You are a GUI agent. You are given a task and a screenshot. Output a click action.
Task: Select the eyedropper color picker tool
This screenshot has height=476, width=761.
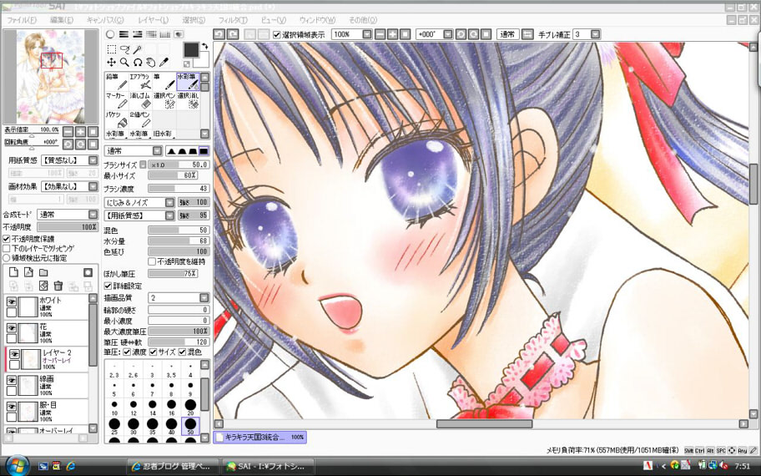pos(164,62)
